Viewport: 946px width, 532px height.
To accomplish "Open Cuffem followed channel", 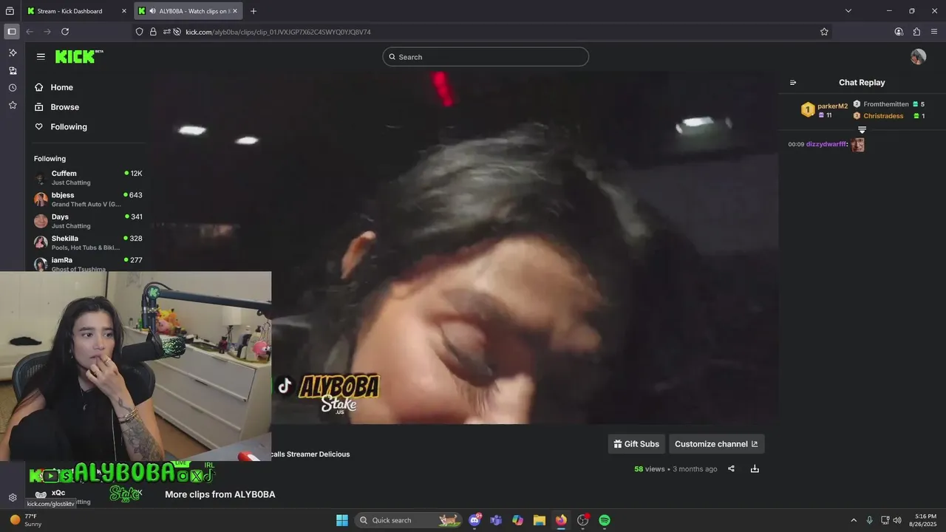I will pyautogui.click(x=88, y=178).
